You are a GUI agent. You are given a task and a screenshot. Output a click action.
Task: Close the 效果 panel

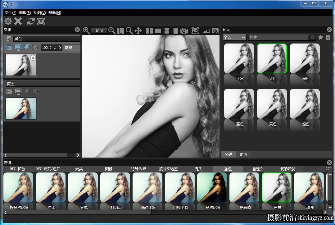(x=77, y=30)
